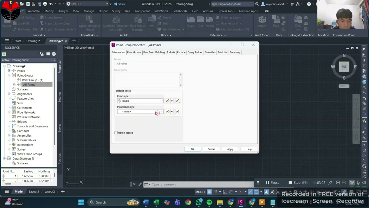Select the recorder's pencil draw tool
Viewport: 369px width, 208px height.
click(x=330, y=183)
